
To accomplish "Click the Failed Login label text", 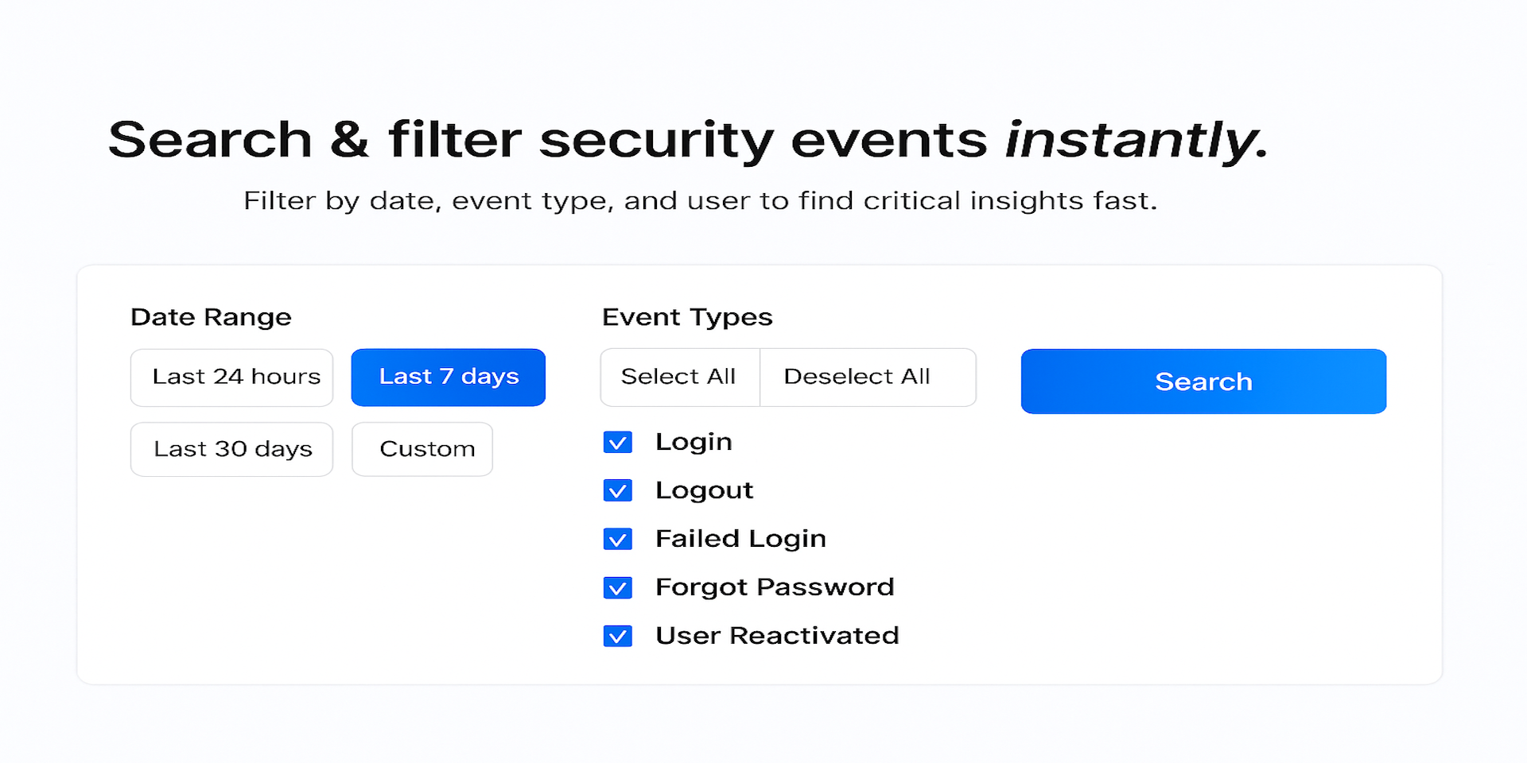I will (740, 539).
